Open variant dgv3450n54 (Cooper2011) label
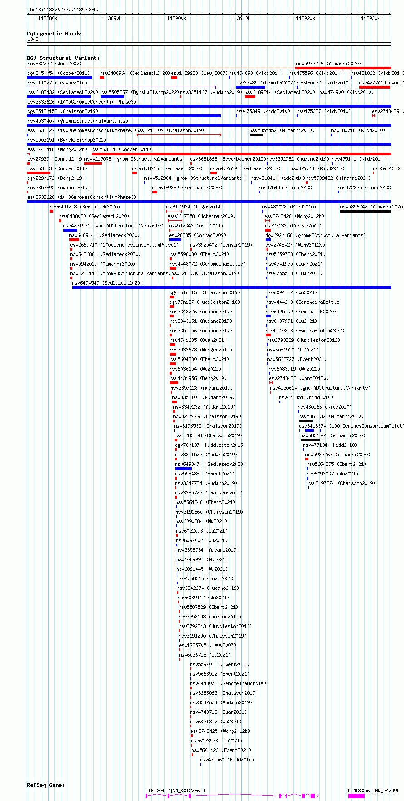 tap(59, 74)
